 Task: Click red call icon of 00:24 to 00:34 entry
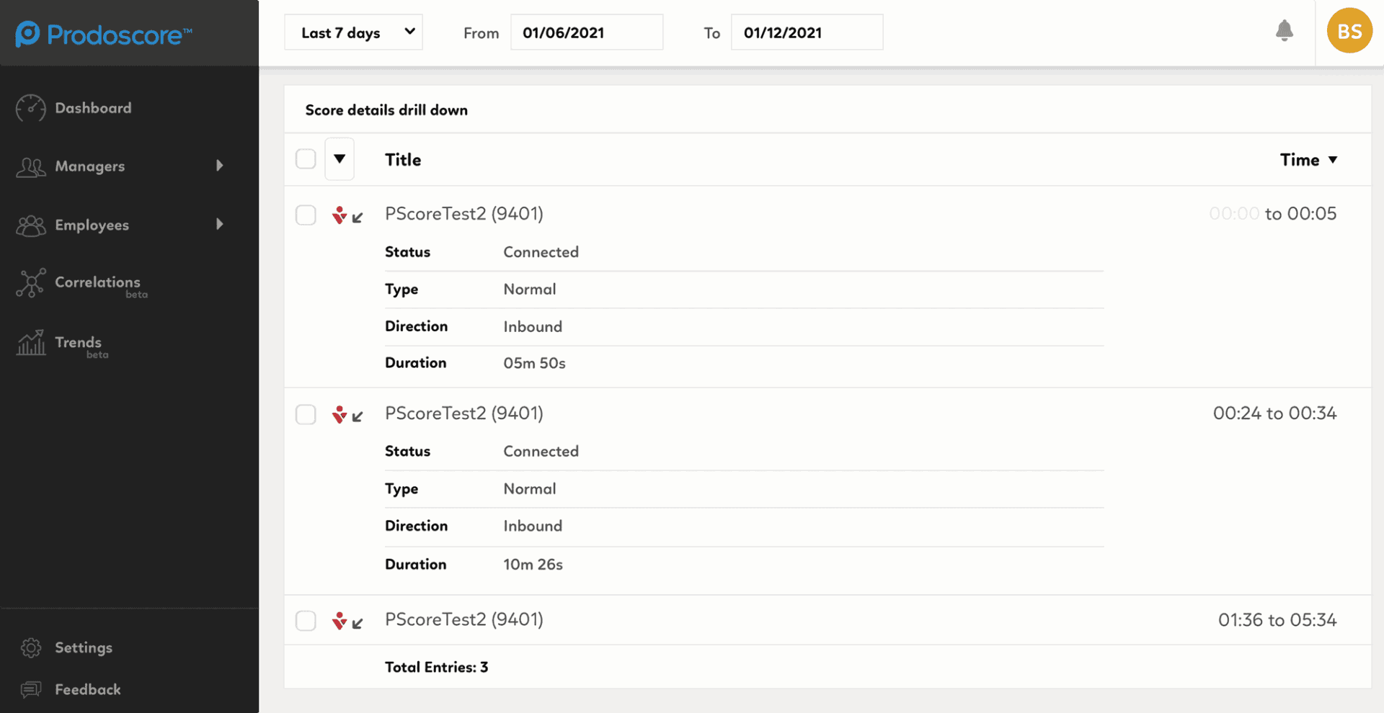340,414
